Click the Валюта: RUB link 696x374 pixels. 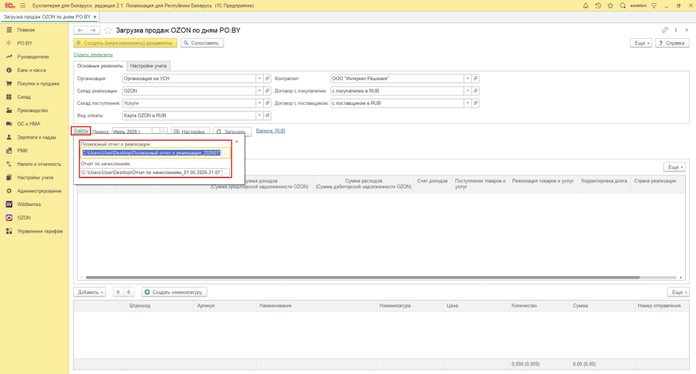pos(271,131)
